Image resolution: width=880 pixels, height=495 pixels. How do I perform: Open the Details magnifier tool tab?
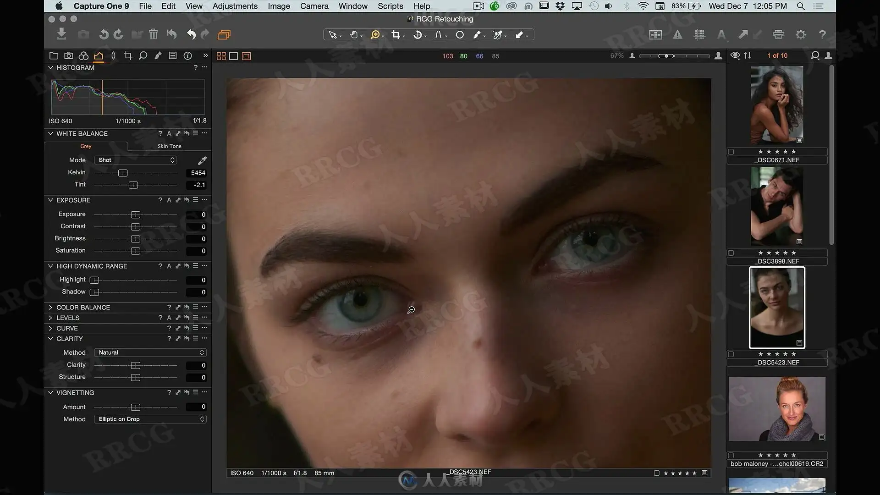pos(143,56)
